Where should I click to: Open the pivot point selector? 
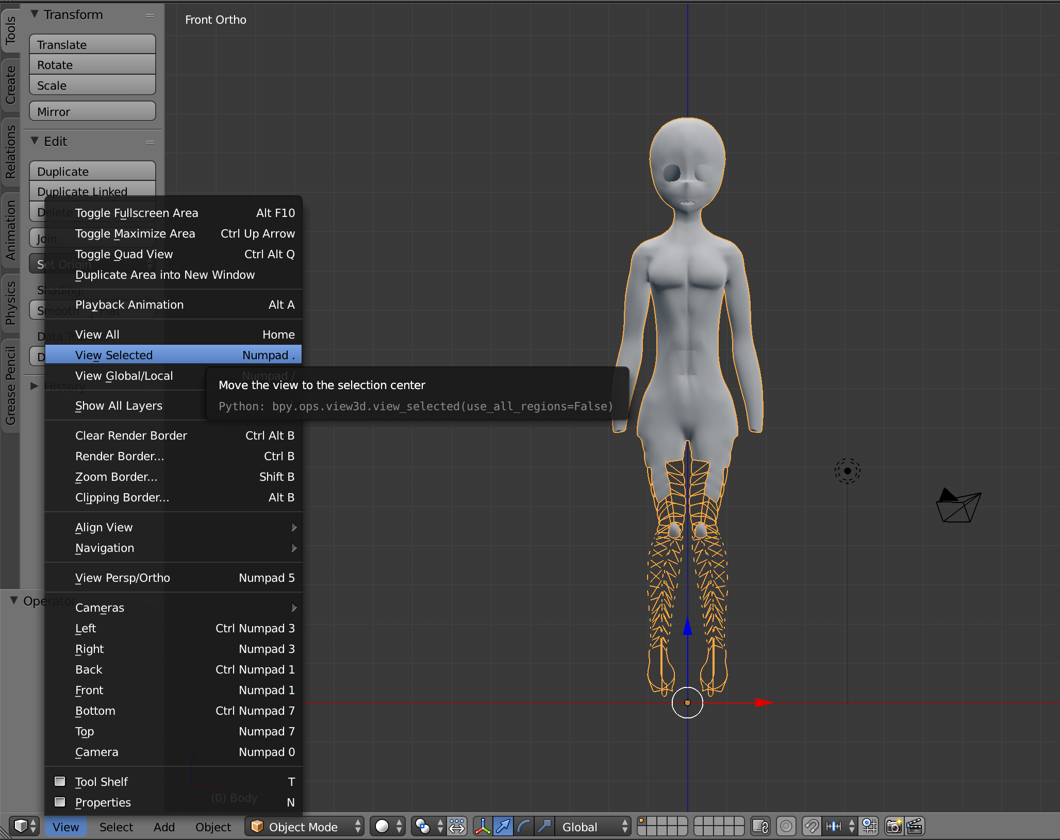[429, 826]
